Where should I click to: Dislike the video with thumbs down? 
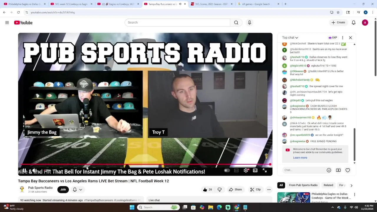pyautogui.click(x=219, y=190)
